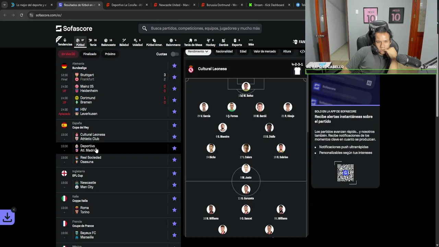Switch to Stream - Kick Dashboard tab

pos(269,5)
